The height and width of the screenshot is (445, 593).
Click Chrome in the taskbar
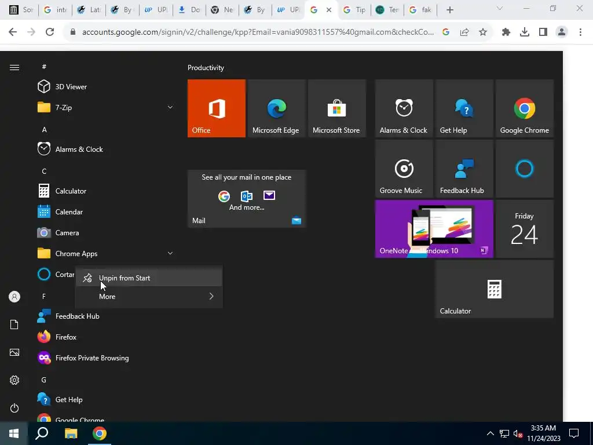(100, 433)
